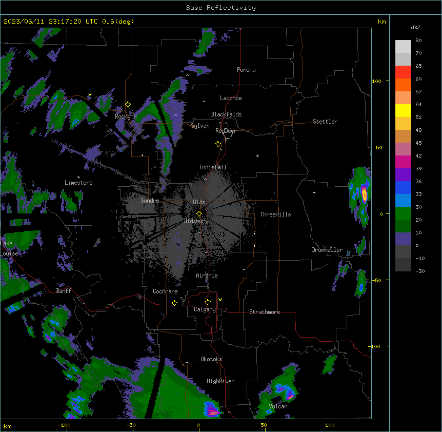Click the yellow V marker northwest of RockyMH
Screen dimensions: 442x432
pos(90,94)
